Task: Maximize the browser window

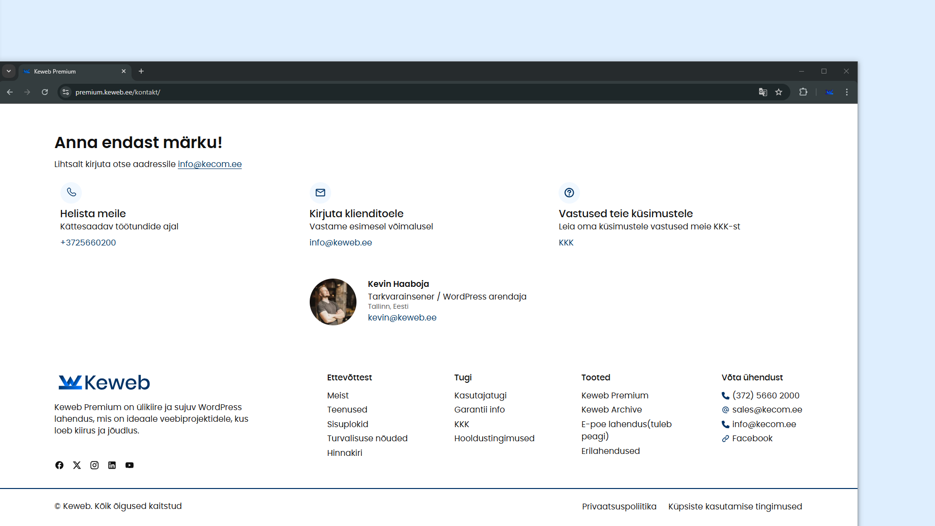Action: (x=824, y=71)
